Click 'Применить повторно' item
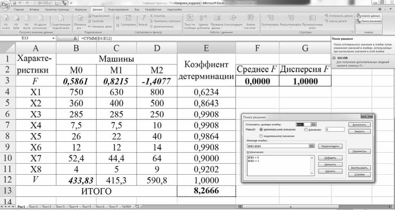This screenshot has width=395, height=210. (165, 21)
